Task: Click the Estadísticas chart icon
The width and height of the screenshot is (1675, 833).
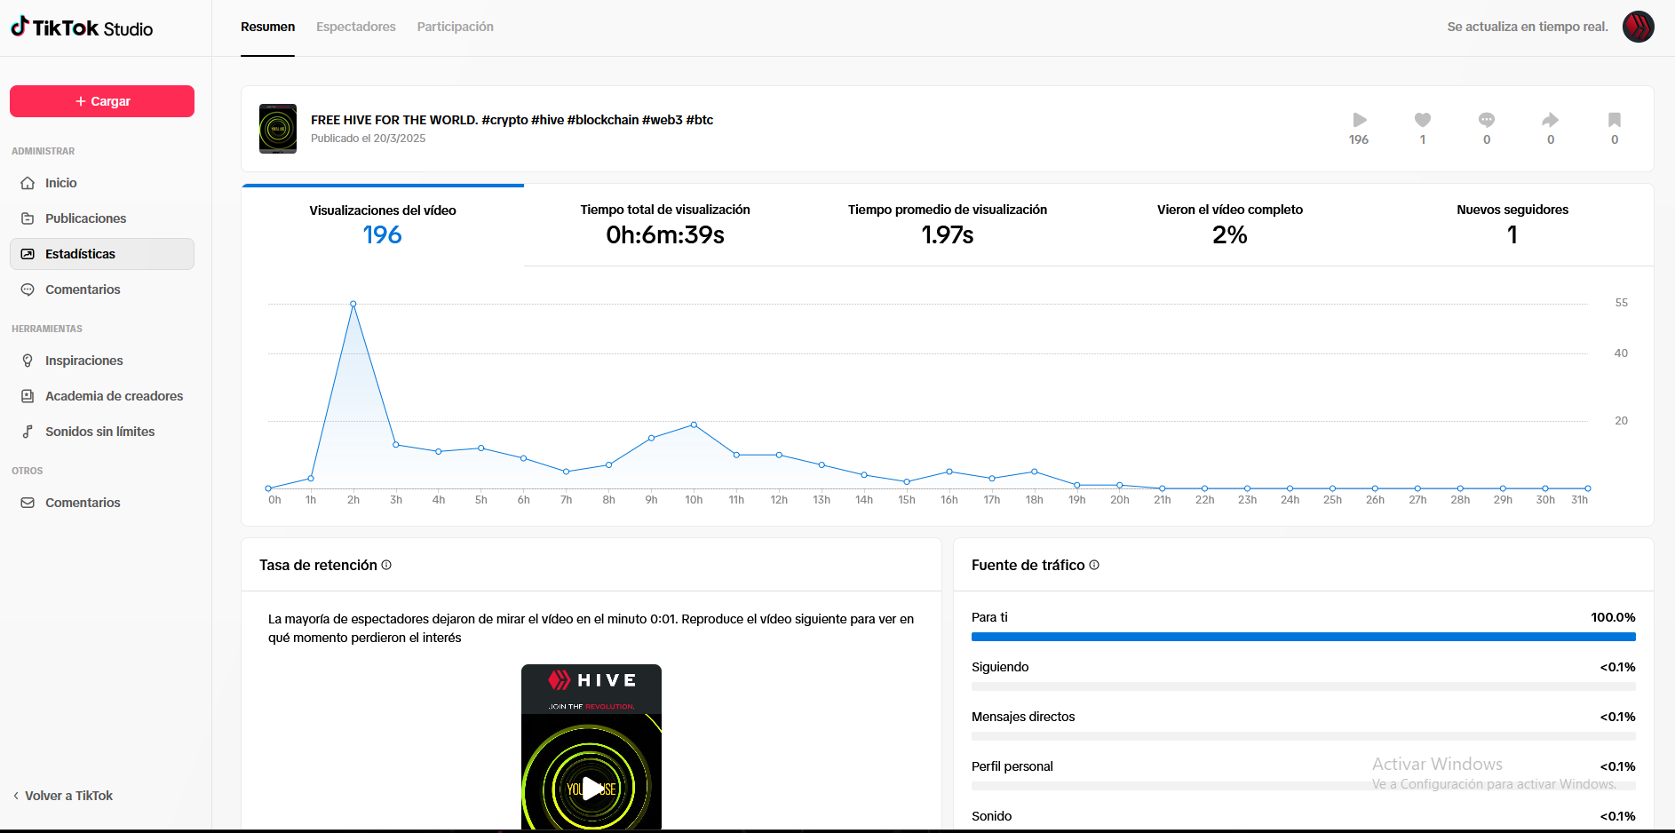Action: coord(28,254)
